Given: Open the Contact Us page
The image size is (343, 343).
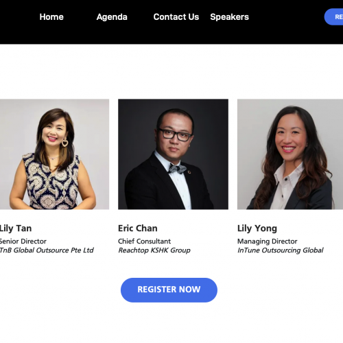Looking at the screenshot, I should 176,17.
